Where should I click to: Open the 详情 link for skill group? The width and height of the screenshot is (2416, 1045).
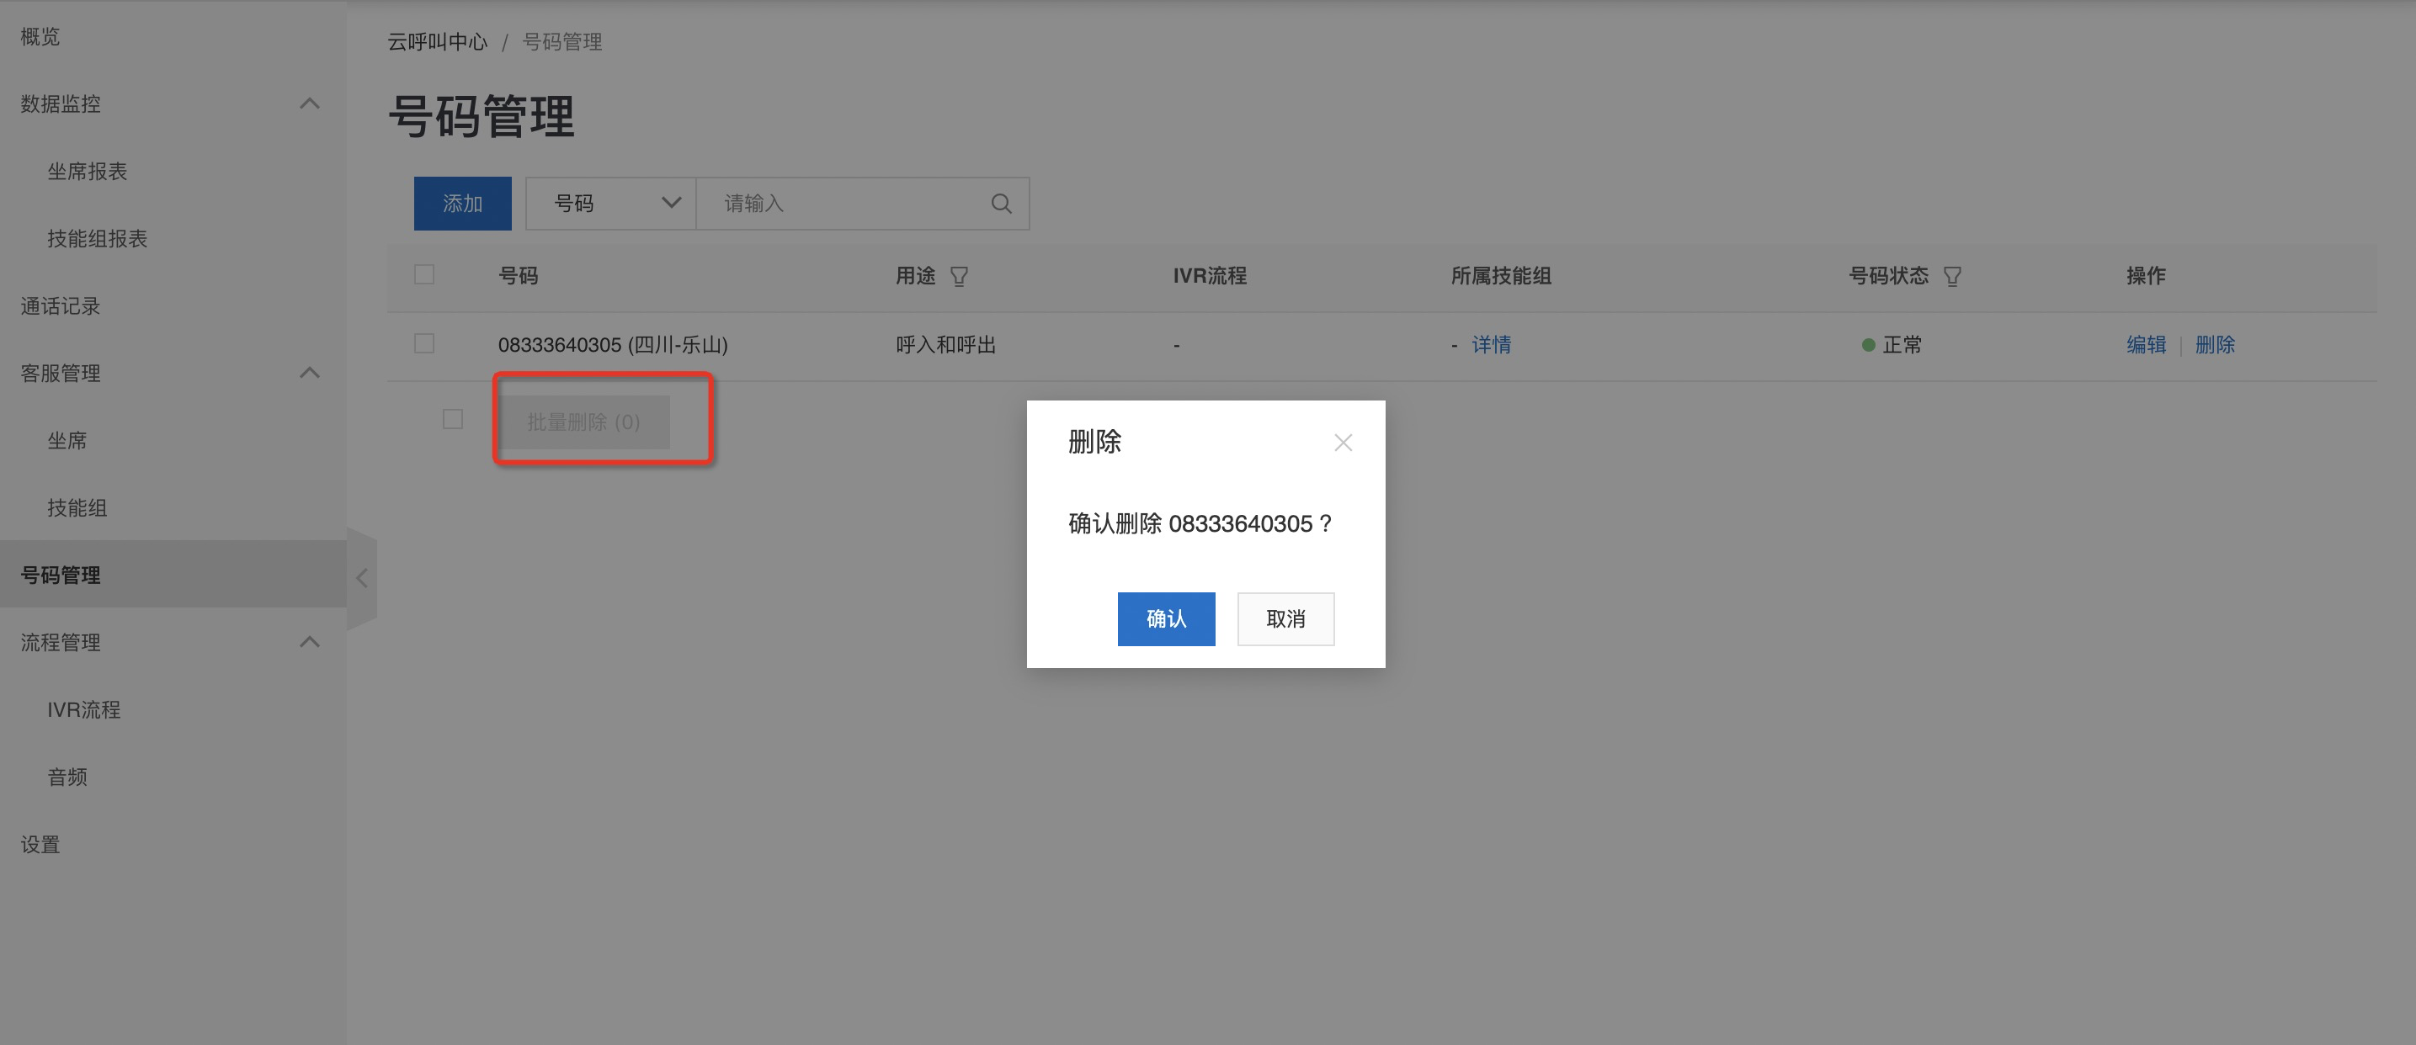pos(1491,345)
